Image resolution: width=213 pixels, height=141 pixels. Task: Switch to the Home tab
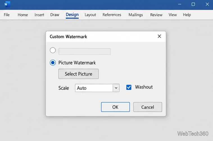[23, 15]
